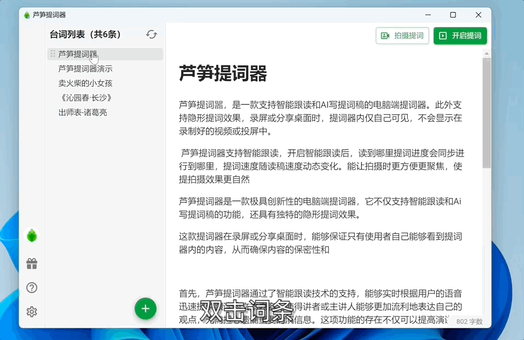The image size is (524, 340).
Task: Click paragraph starting 这款提词器在录屏或分享桌面时
Action: tap(321, 243)
